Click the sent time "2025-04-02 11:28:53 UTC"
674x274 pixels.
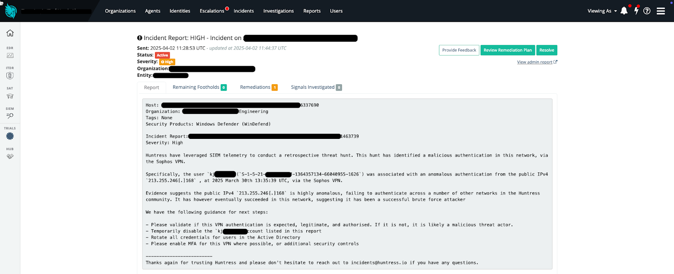(178, 48)
